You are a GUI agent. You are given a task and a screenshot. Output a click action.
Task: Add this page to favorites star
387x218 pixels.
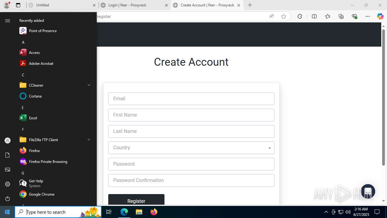click(x=284, y=16)
